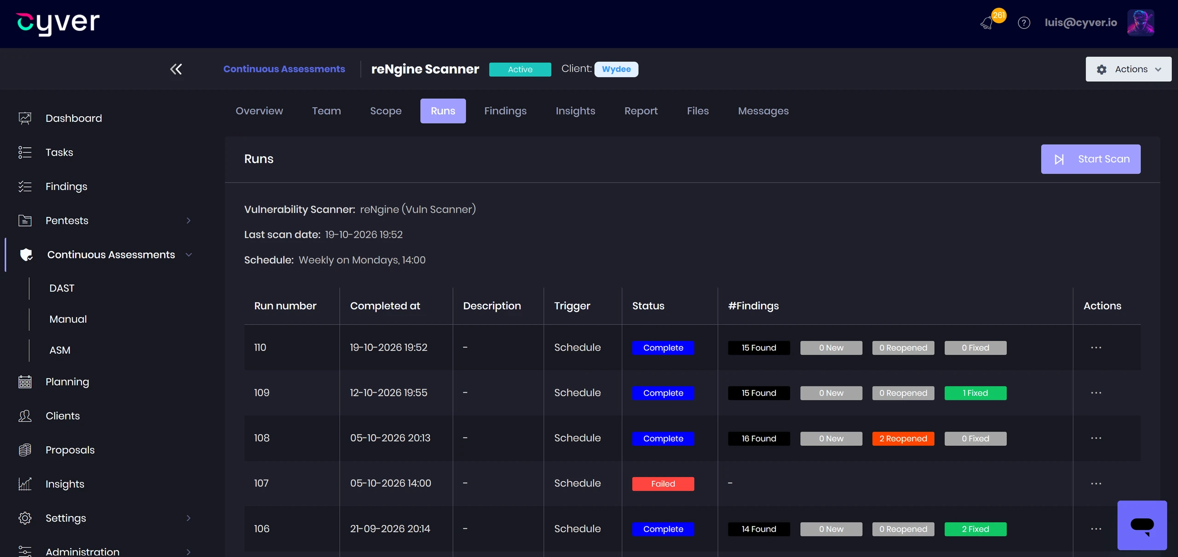Collapse the sidebar with double chevron
1178x557 pixels.
[176, 69]
